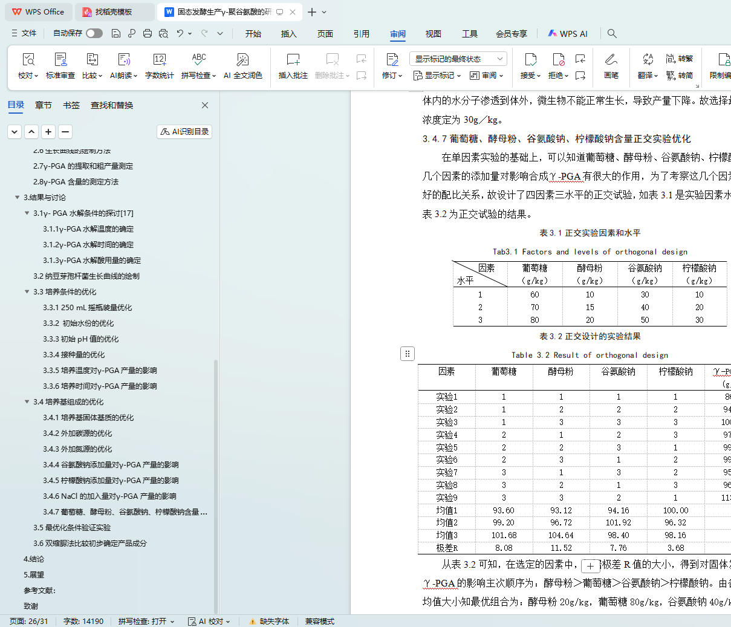
Task: Start AI朗读 read aloud
Action: coord(123,65)
